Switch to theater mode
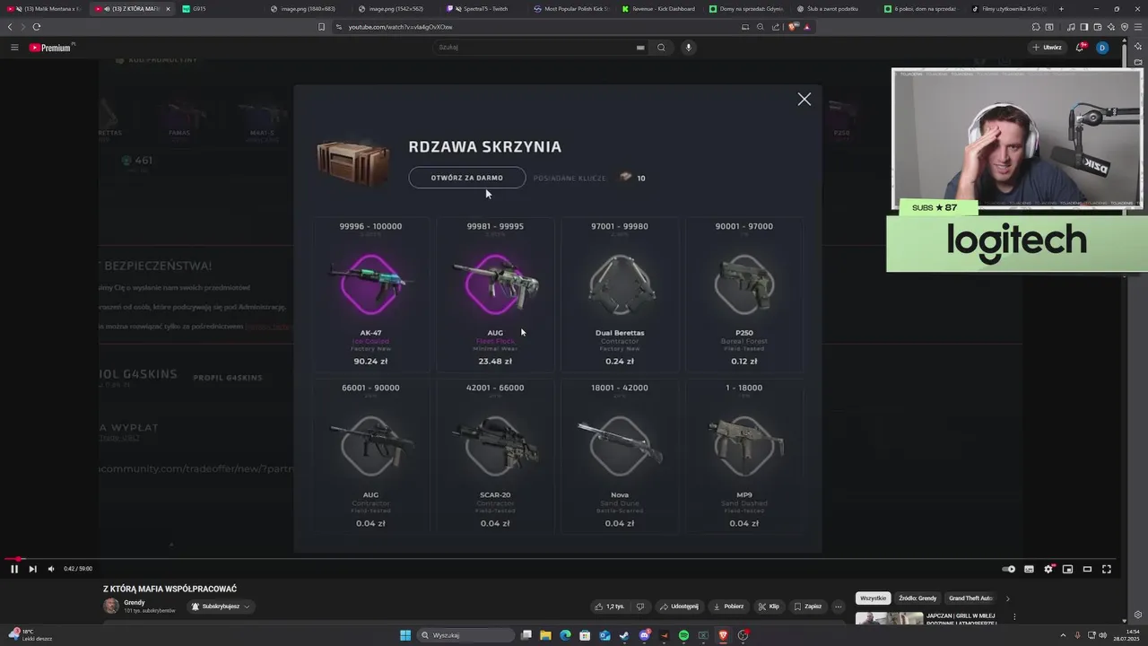Viewport: 1148px width, 646px height. point(1087,569)
